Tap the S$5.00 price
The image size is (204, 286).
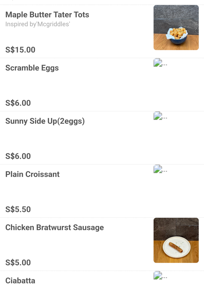[x=18, y=263]
